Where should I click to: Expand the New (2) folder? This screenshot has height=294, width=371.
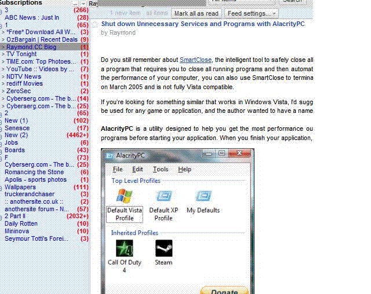(1, 136)
